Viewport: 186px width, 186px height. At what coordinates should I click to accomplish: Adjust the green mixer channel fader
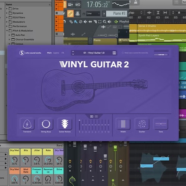pos(115,148)
